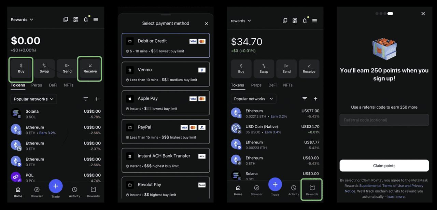Open the Rewards account dropdown on the $0.00 balance screen
The width and height of the screenshot is (437, 210).
coord(22,19)
